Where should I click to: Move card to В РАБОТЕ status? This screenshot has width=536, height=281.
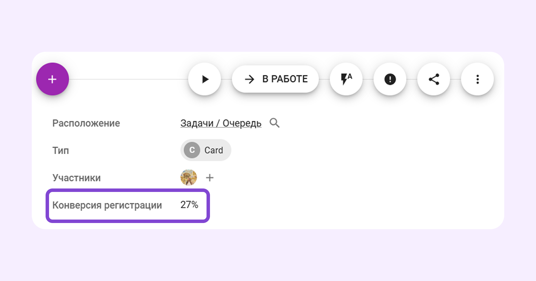275,79
